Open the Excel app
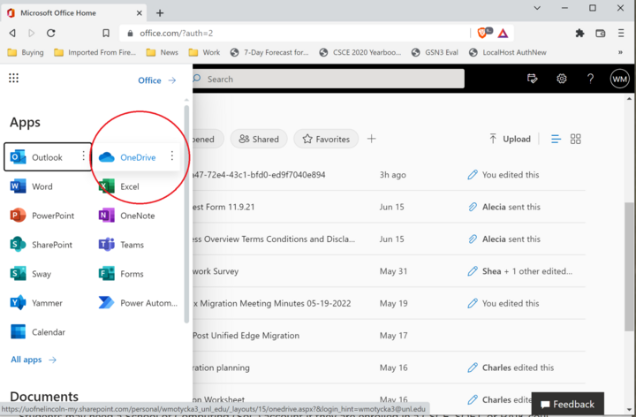Viewport: 636px width, 417px height. (x=129, y=186)
